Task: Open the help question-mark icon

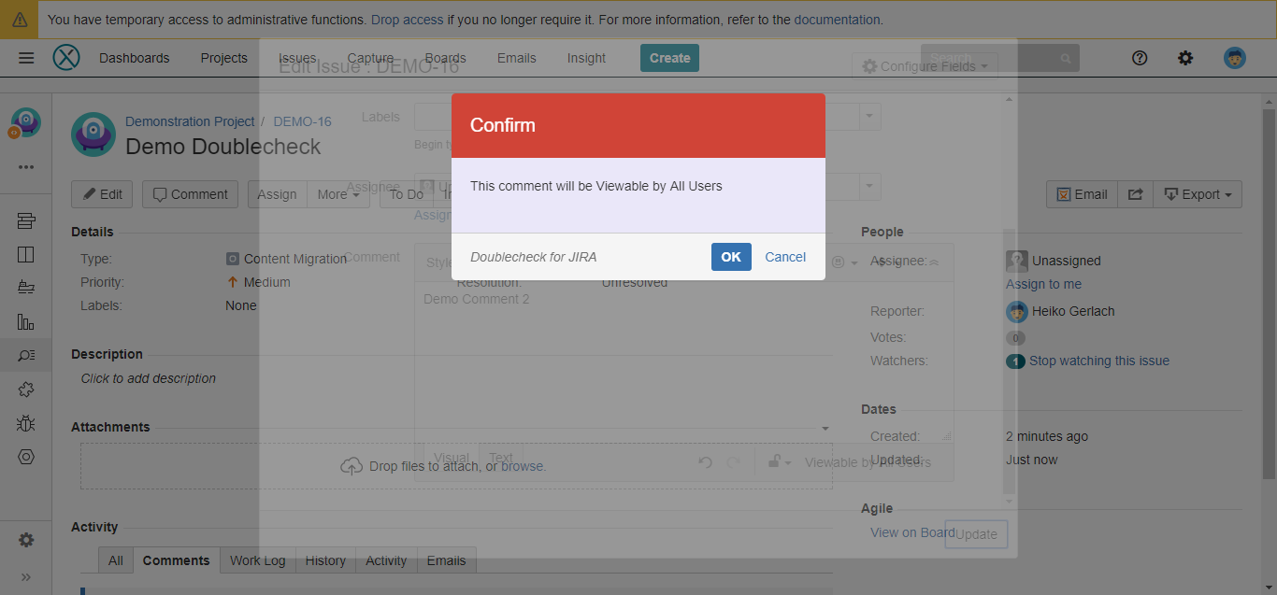Action: (x=1140, y=58)
